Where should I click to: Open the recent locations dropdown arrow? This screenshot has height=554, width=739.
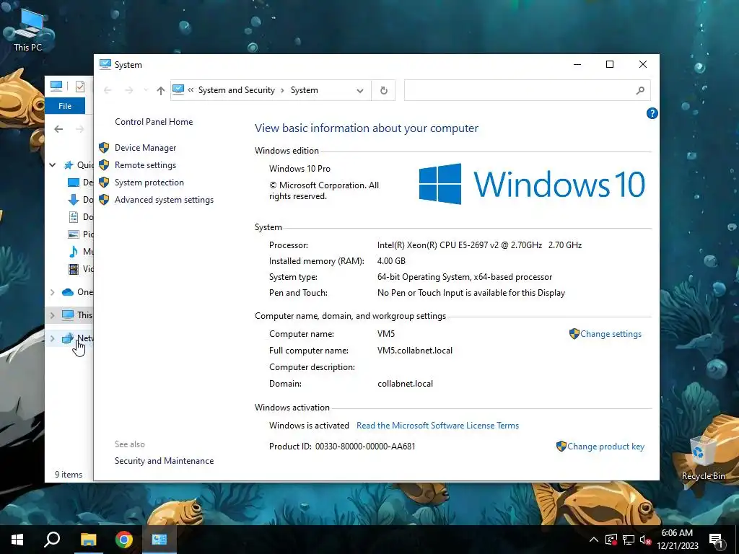click(x=146, y=90)
